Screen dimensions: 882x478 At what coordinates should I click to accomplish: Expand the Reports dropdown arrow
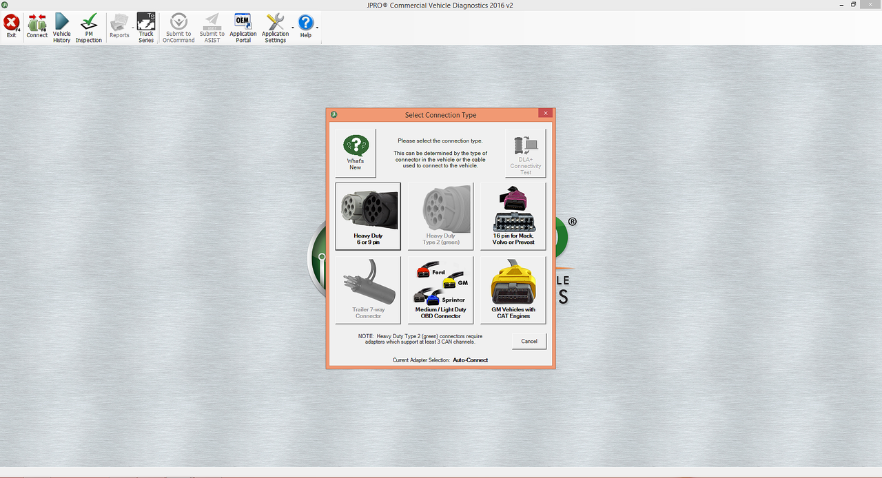click(133, 28)
